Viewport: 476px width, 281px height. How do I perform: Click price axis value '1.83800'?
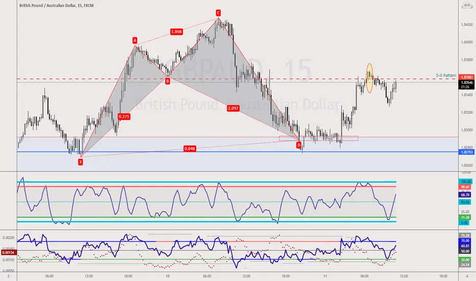(467, 60)
